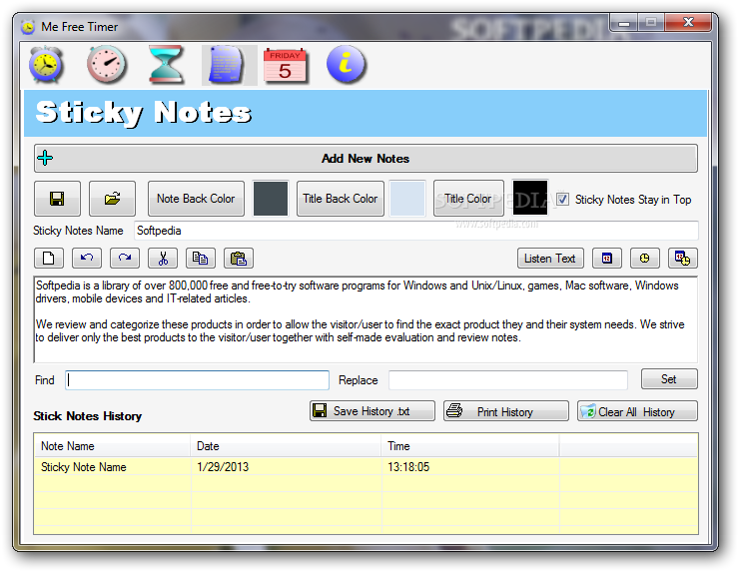Click inside the note text area
Screen dimensions: 739x572
coord(366,319)
